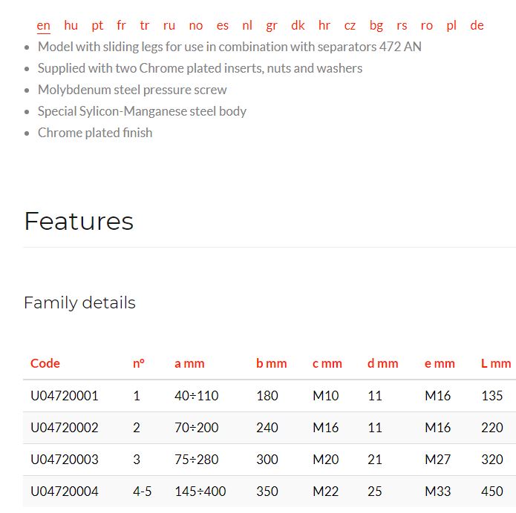Open the 'pt' language version
The width and height of the screenshot is (516, 513).
click(97, 26)
